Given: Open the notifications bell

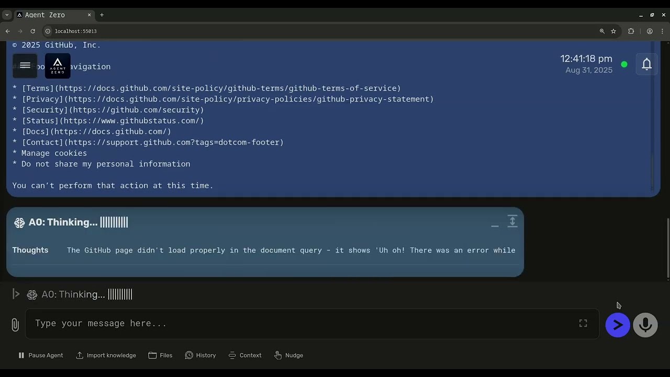Looking at the screenshot, I should 646,64.
